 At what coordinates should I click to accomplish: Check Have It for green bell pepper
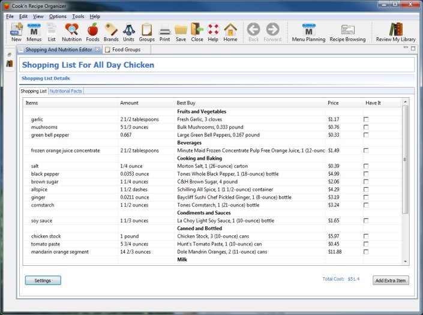pyautogui.click(x=366, y=135)
